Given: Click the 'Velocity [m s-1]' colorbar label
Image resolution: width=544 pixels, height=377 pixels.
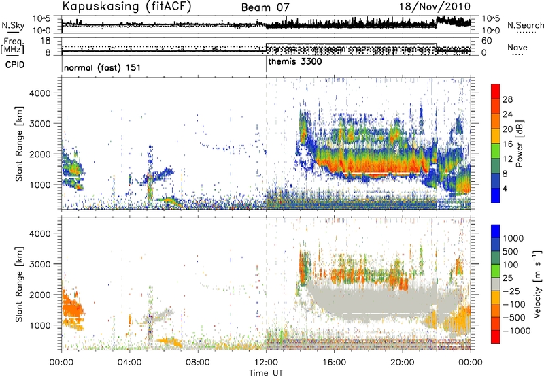Looking at the screenshot, I should coord(537,284).
